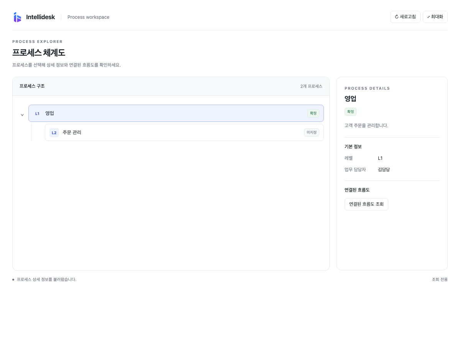Viewport: 460px width, 345px height.
Task: Click the 김담당 owner value
Action: click(x=384, y=169)
